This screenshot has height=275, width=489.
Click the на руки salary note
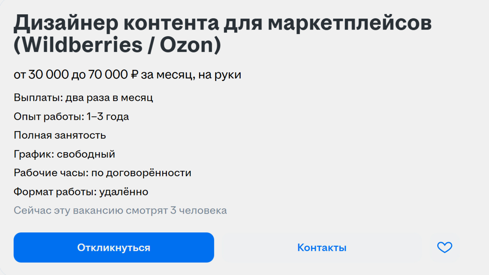click(x=220, y=75)
